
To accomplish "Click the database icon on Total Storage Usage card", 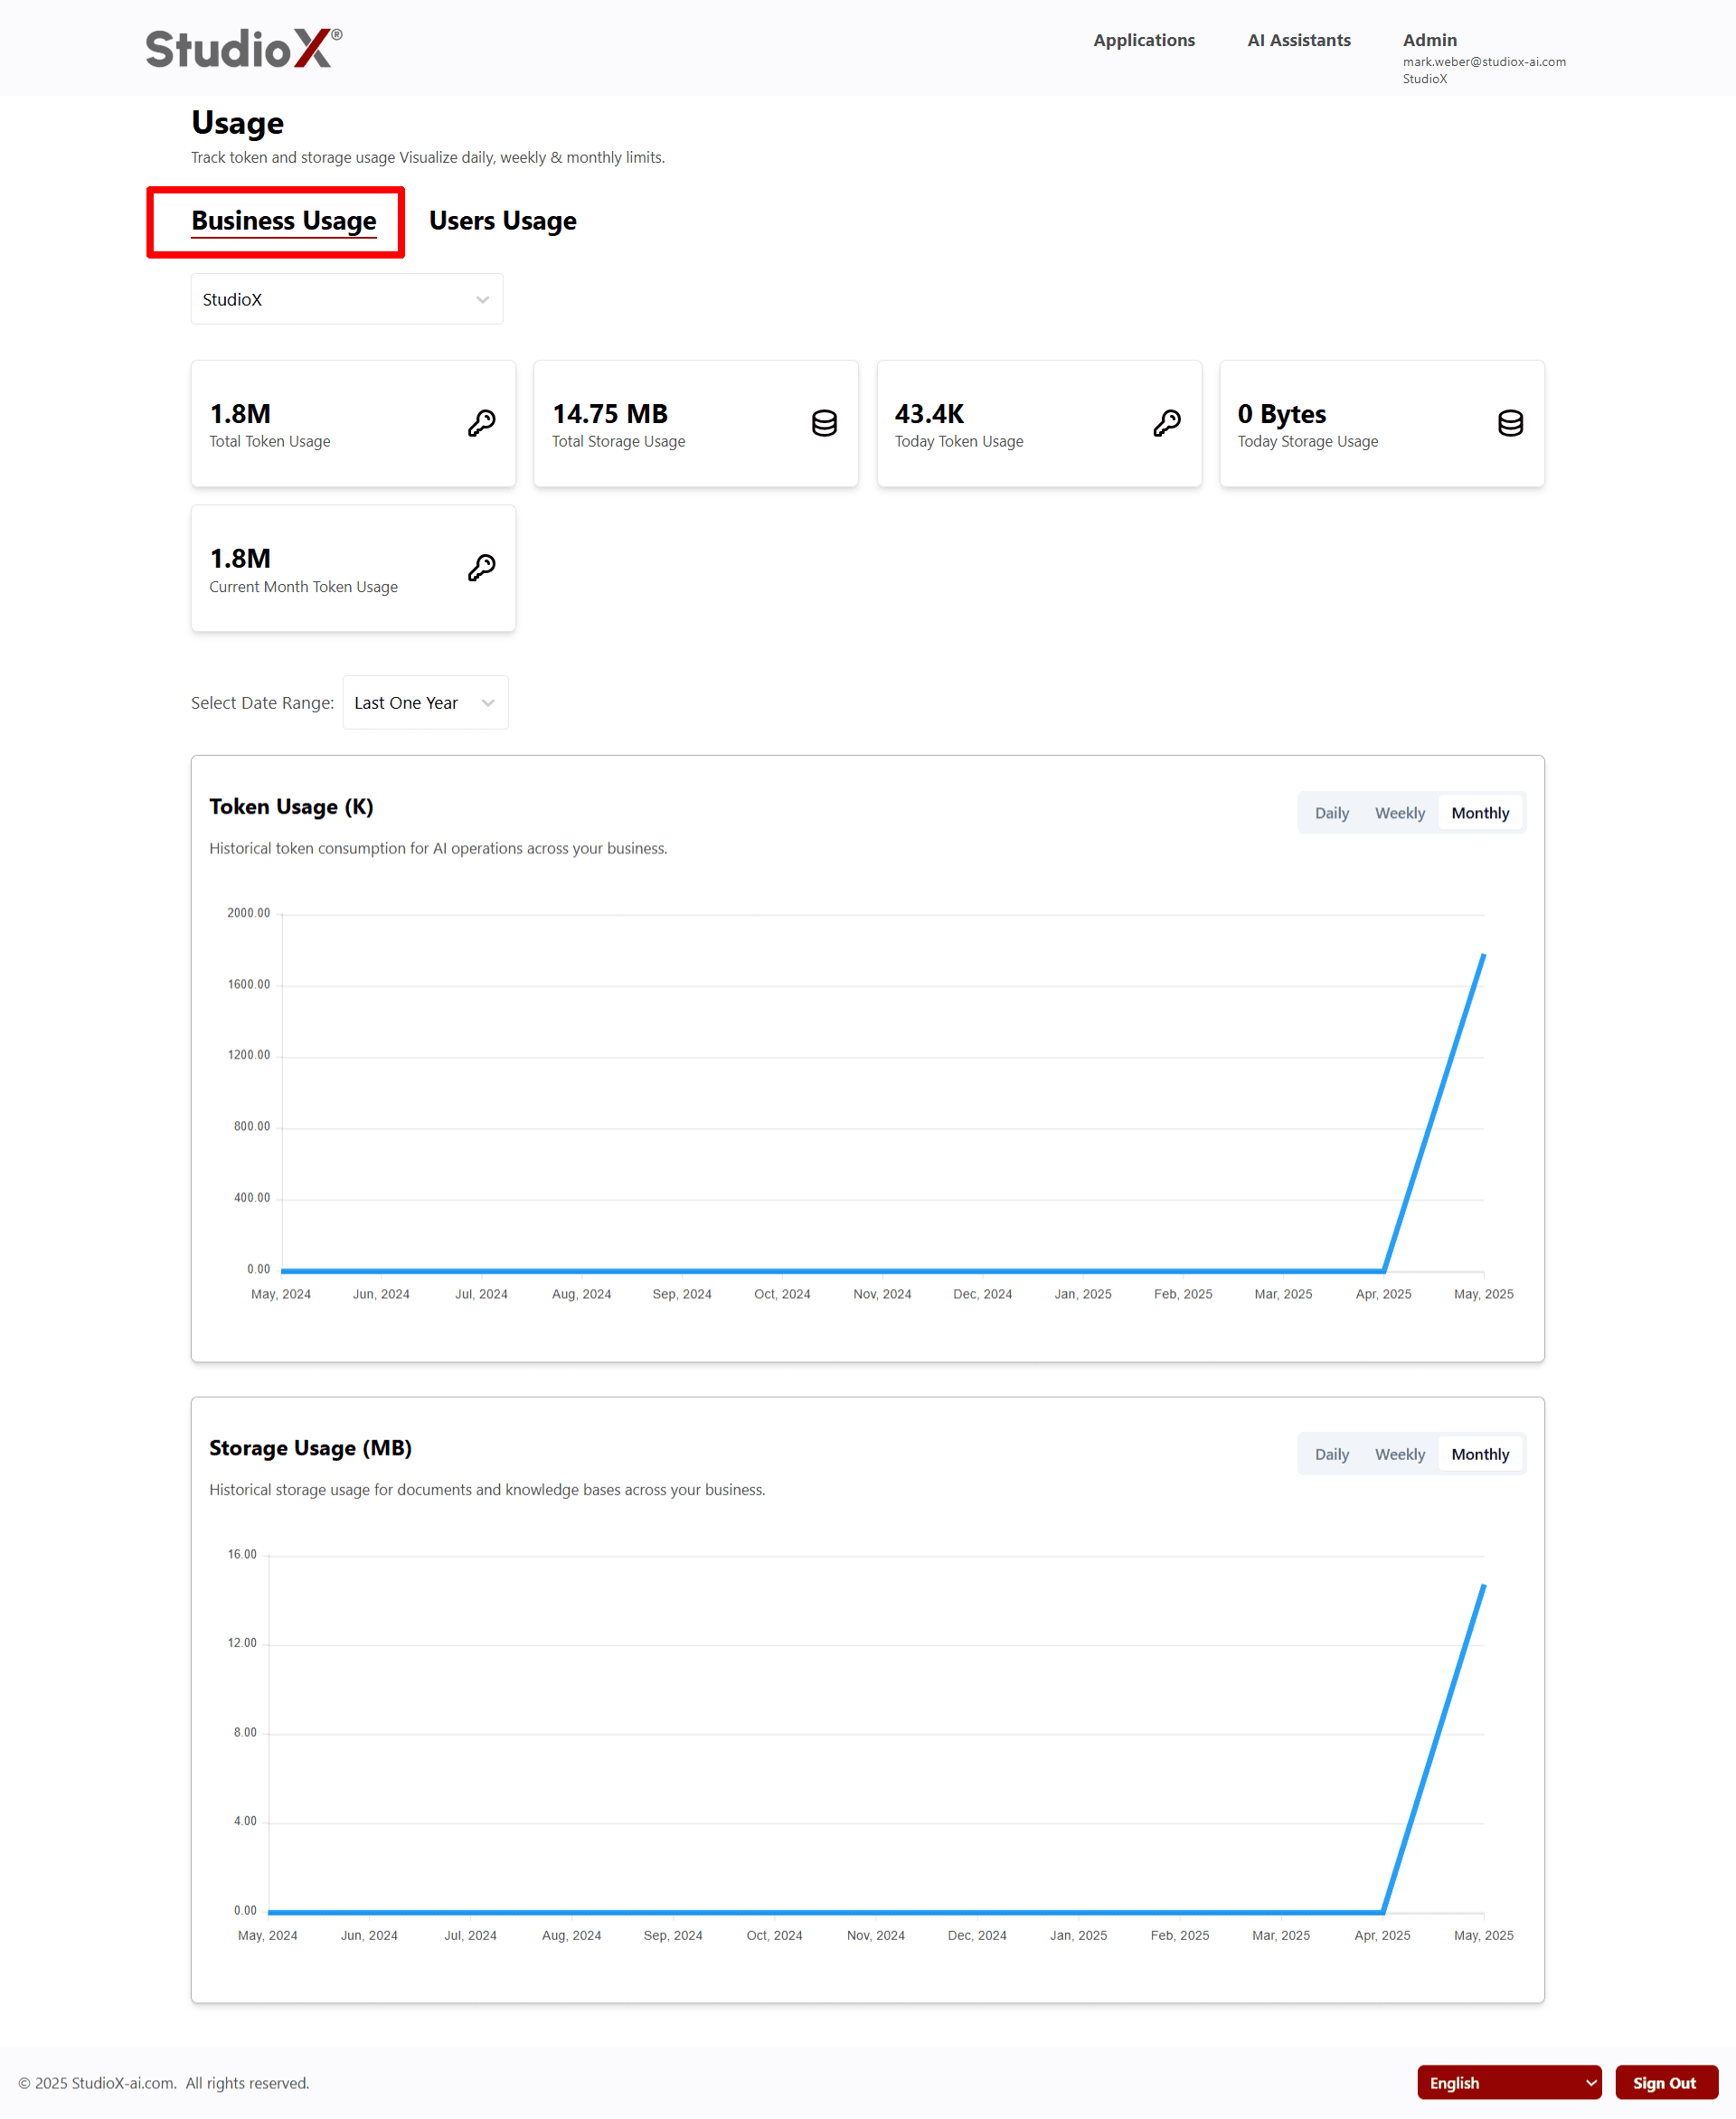I will pyautogui.click(x=824, y=422).
